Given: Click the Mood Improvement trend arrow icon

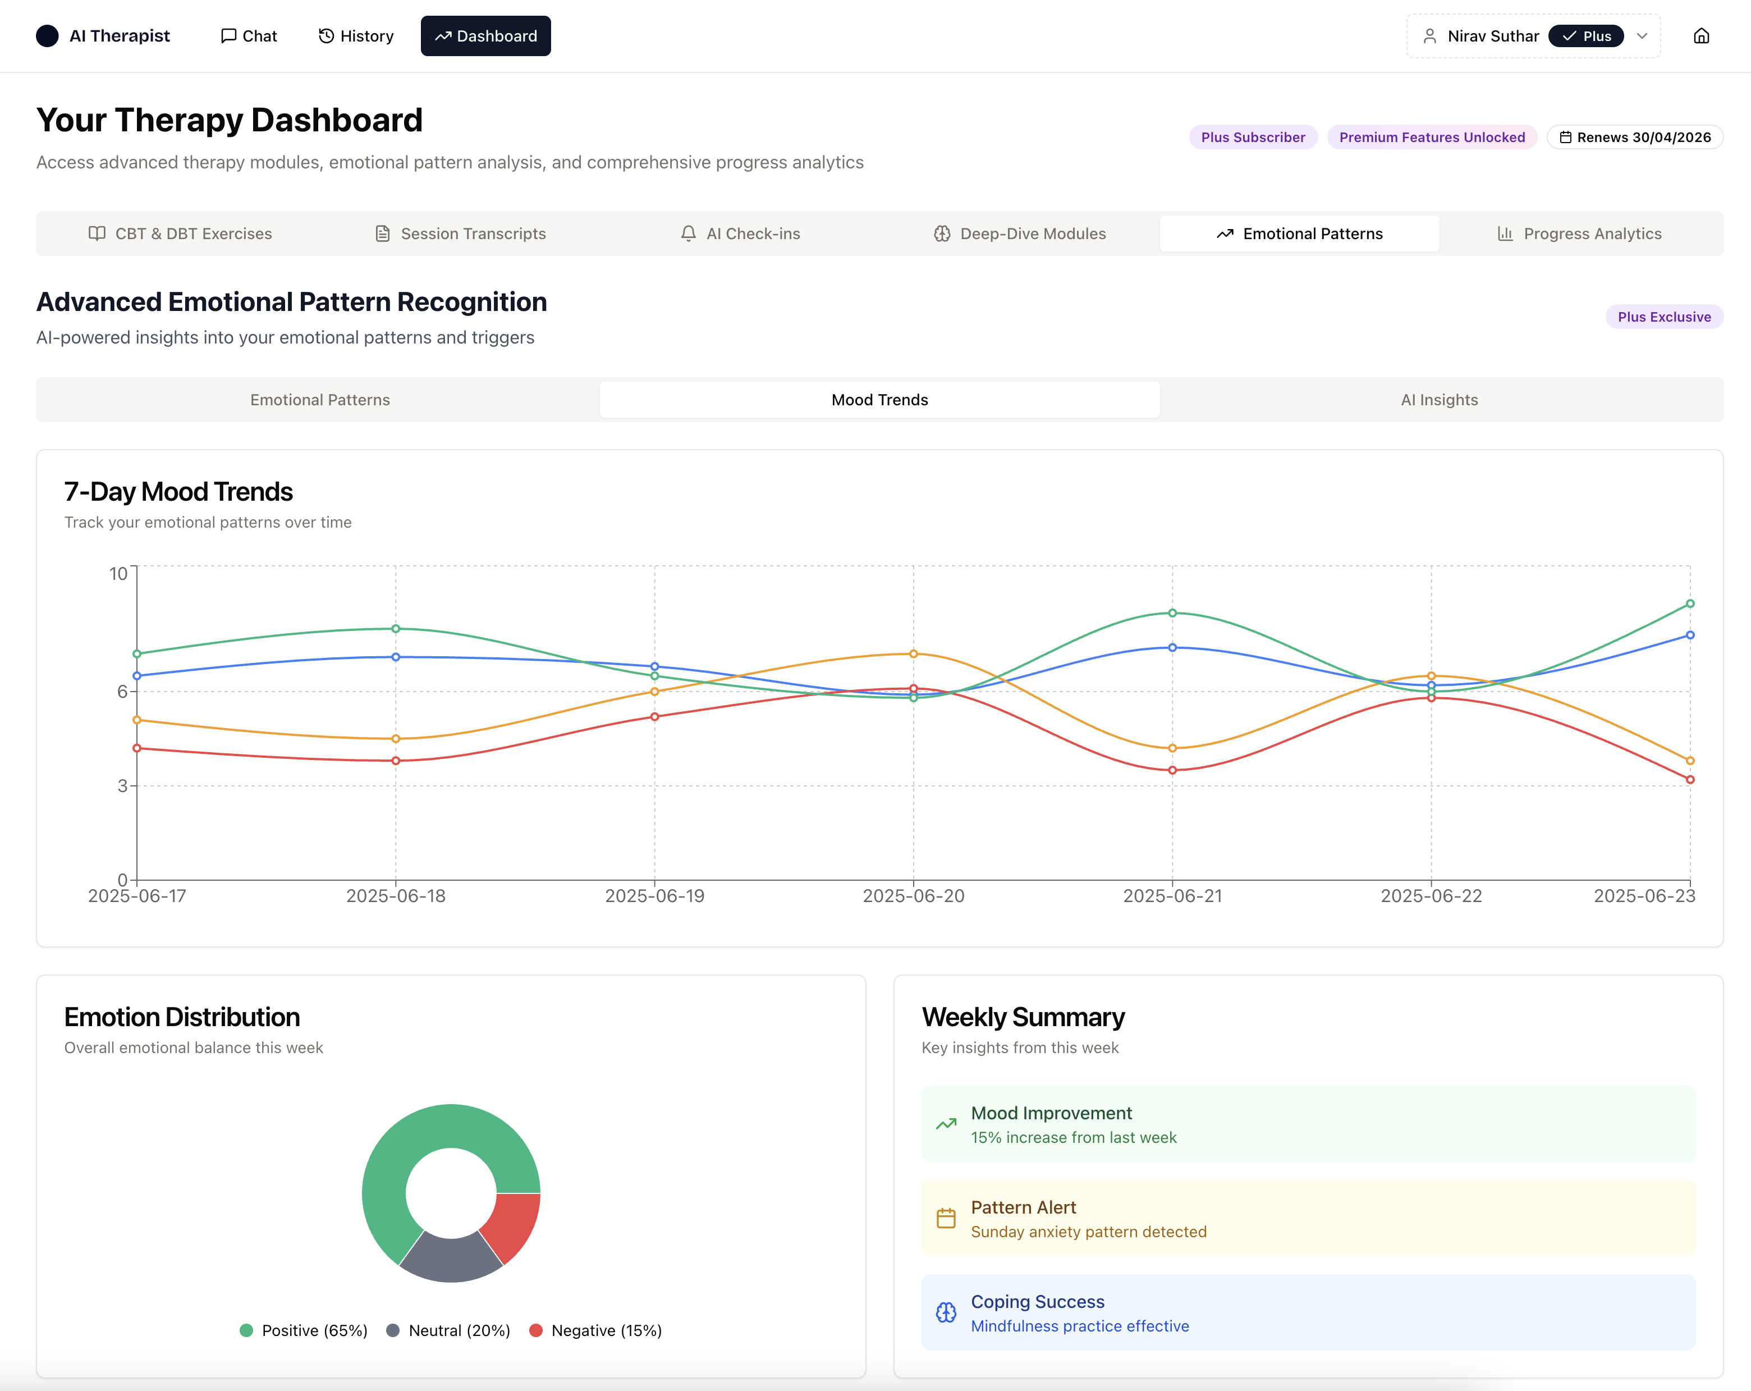Looking at the screenshot, I should click(945, 1124).
